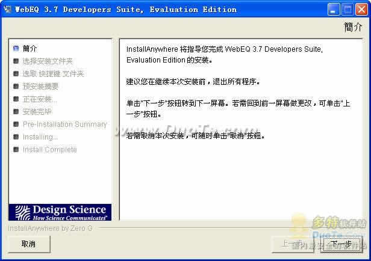Click the 选取 快捷键 文件夹 step label
The height and width of the screenshot is (261, 371).
(x=53, y=74)
